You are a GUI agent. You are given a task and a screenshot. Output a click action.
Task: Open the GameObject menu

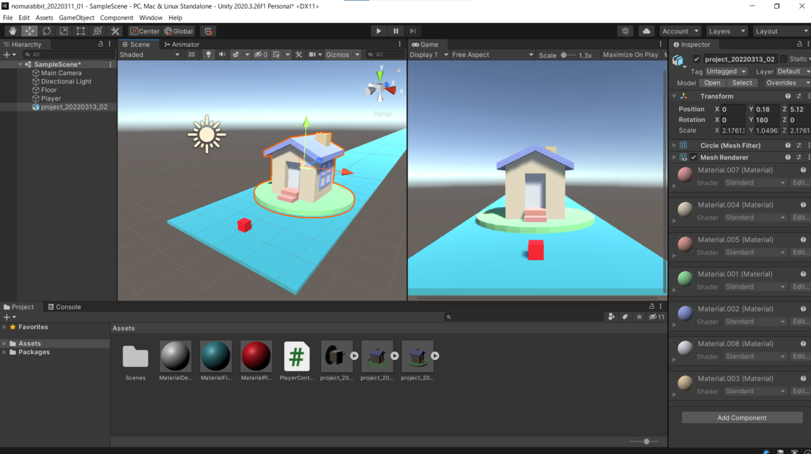pyautogui.click(x=76, y=18)
